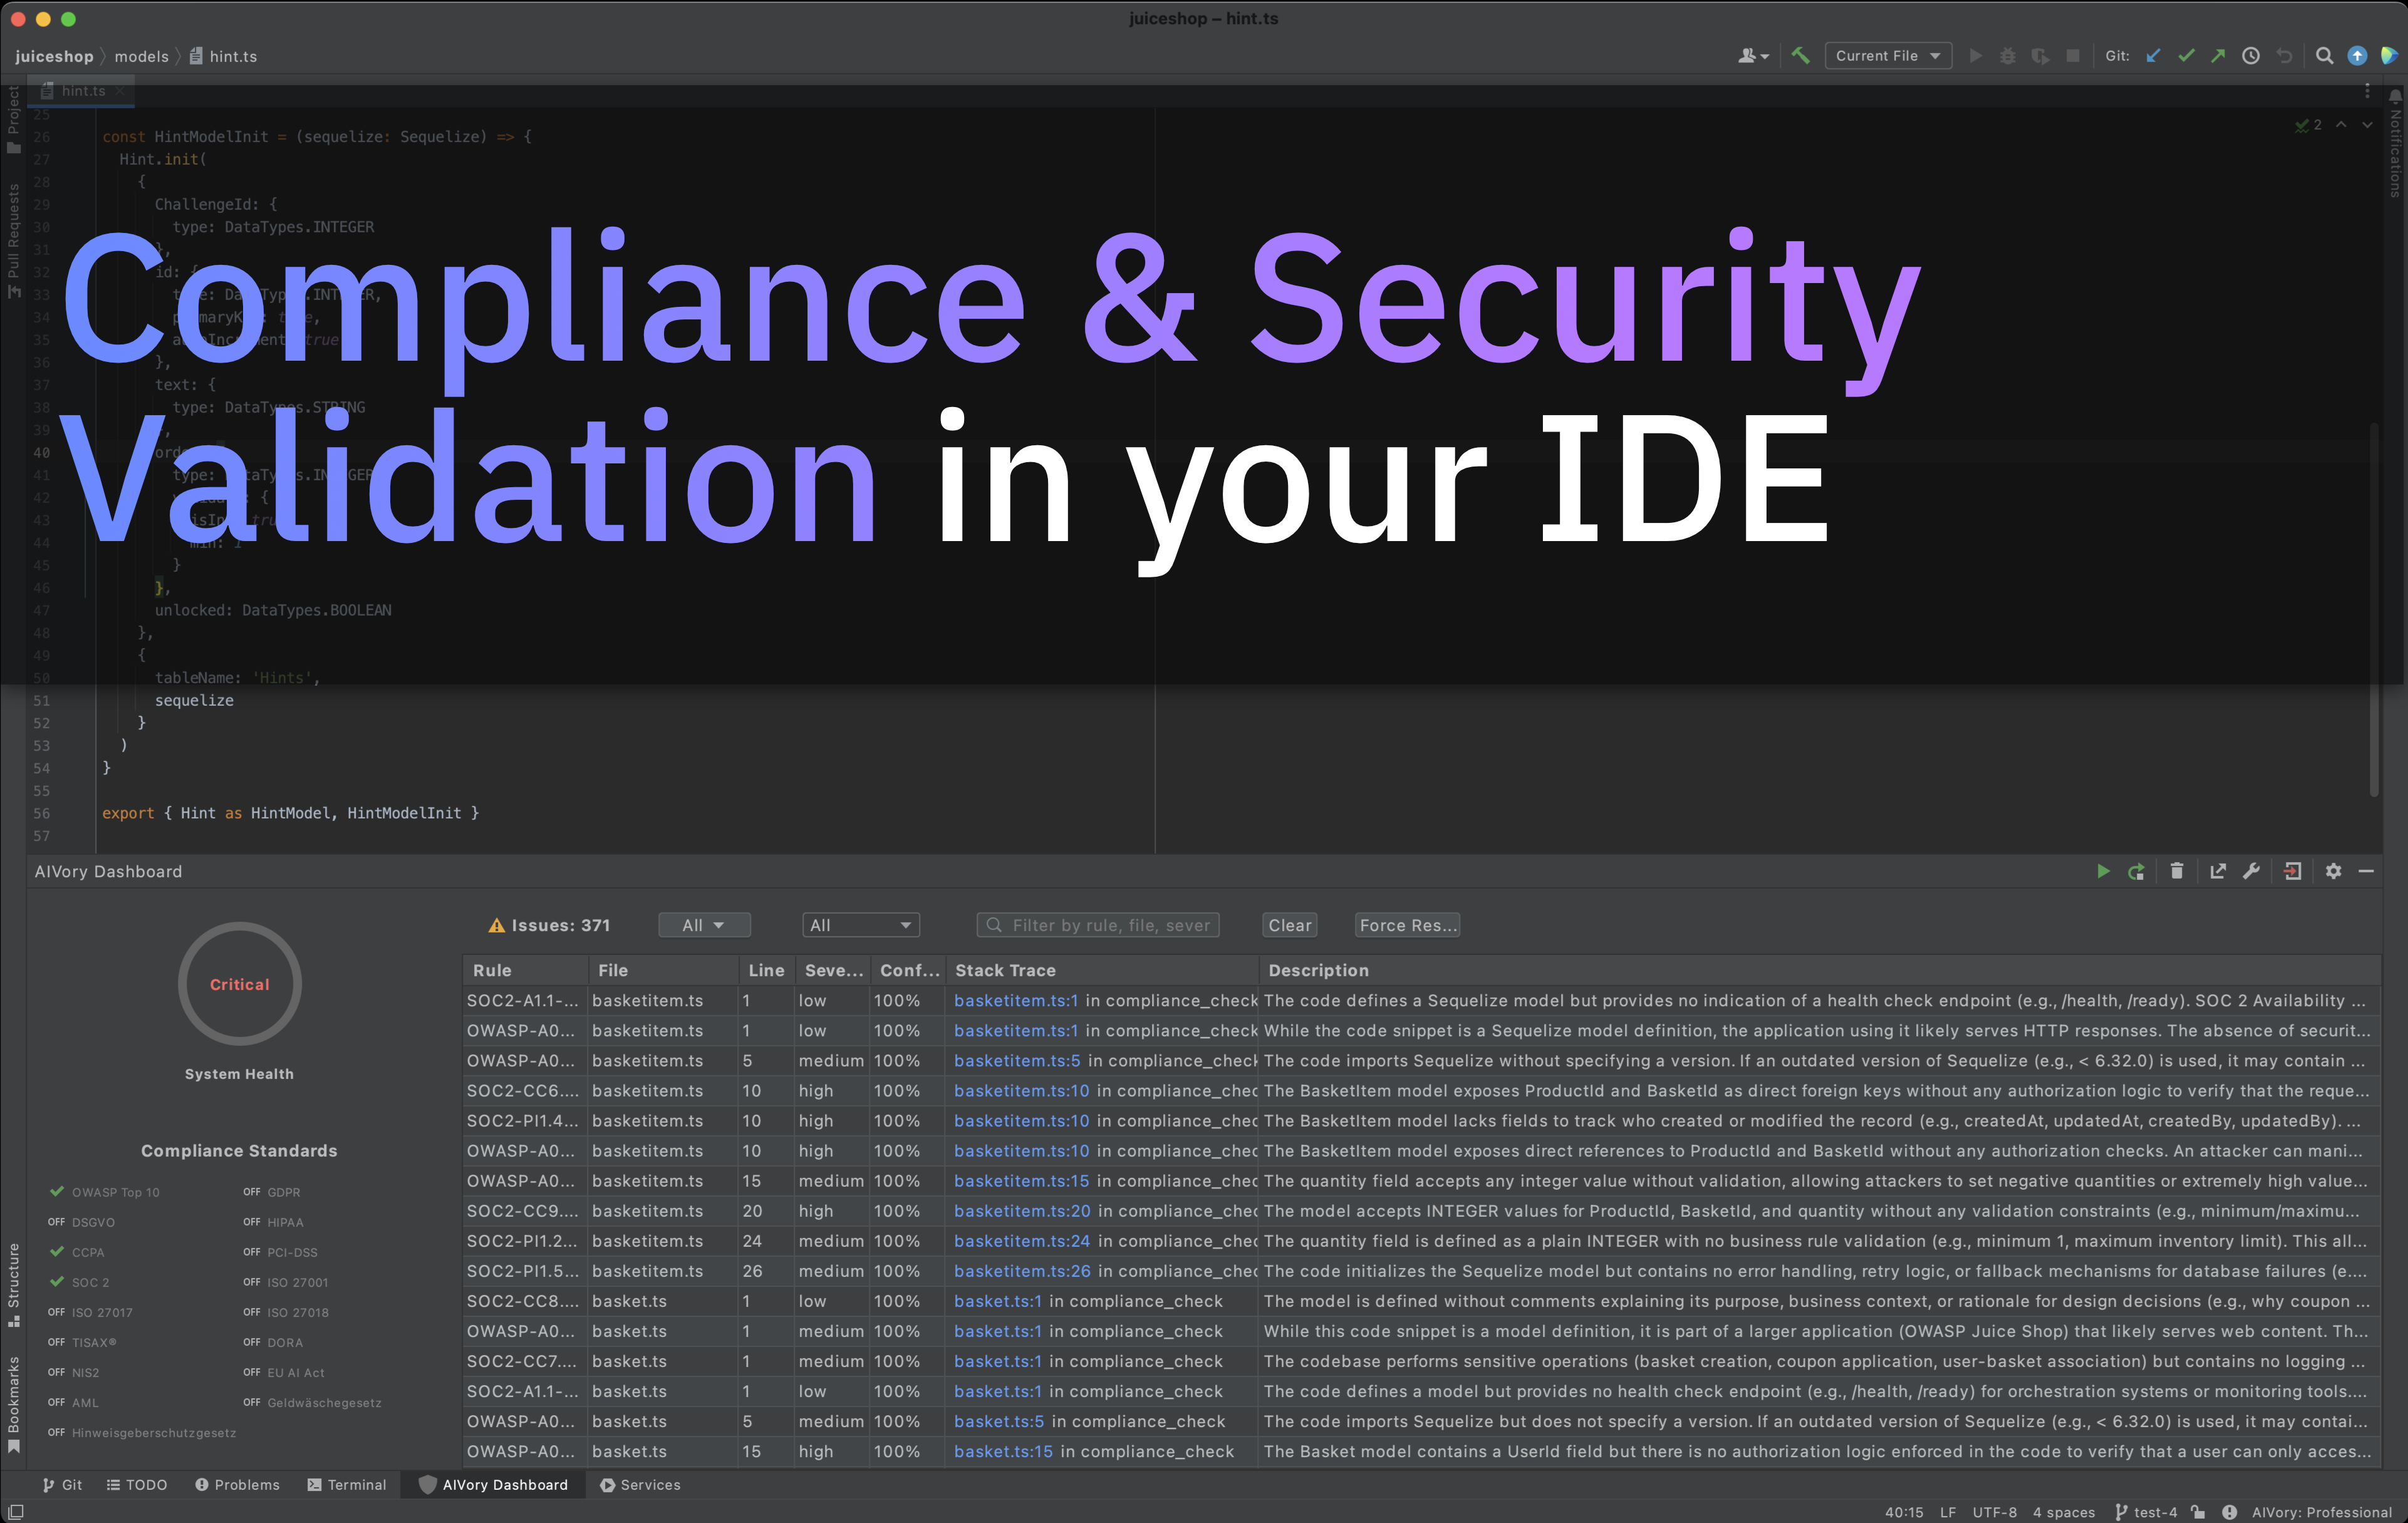2408x1523 pixels.
Task: Expand the second All filter dropdown
Action: tap(860, 925)
